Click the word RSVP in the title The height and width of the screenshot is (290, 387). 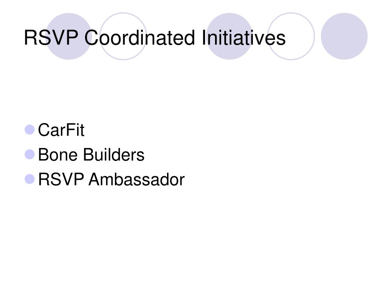(x=51, y=38)
